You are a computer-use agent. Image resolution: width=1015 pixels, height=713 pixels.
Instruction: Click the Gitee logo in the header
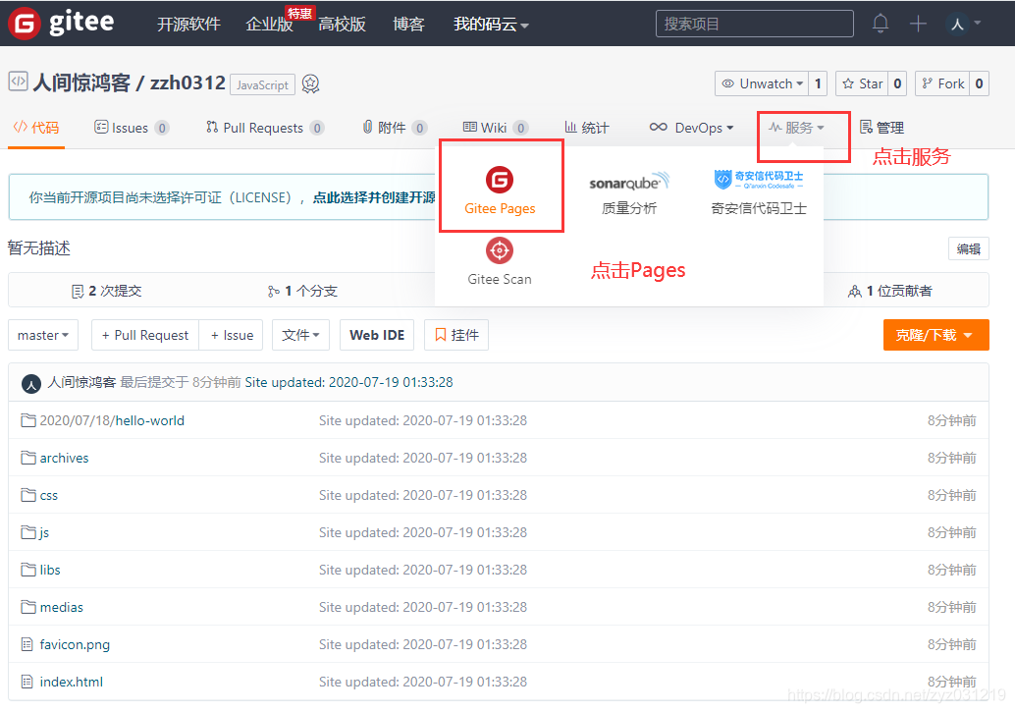[x=62, y=24]
